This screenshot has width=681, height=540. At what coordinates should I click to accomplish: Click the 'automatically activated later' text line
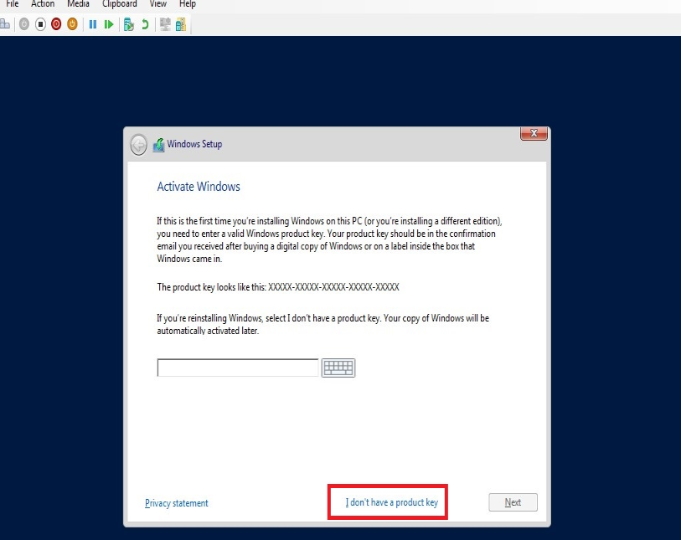[x=208, y=331]
